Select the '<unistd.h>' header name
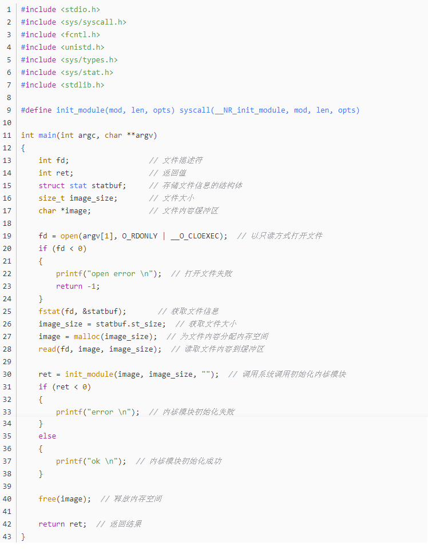The image size is (428, 550). [82, 47]
